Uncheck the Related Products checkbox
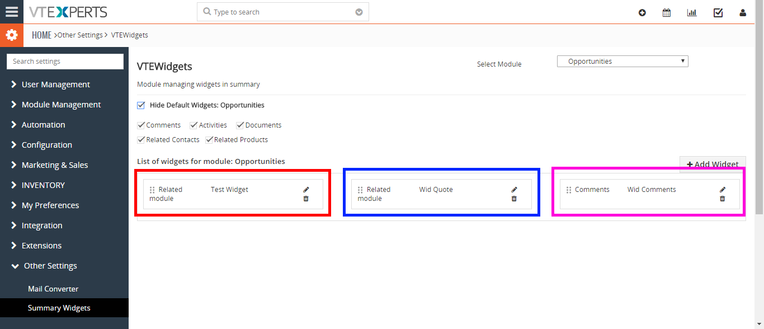 tap(210, 139)
